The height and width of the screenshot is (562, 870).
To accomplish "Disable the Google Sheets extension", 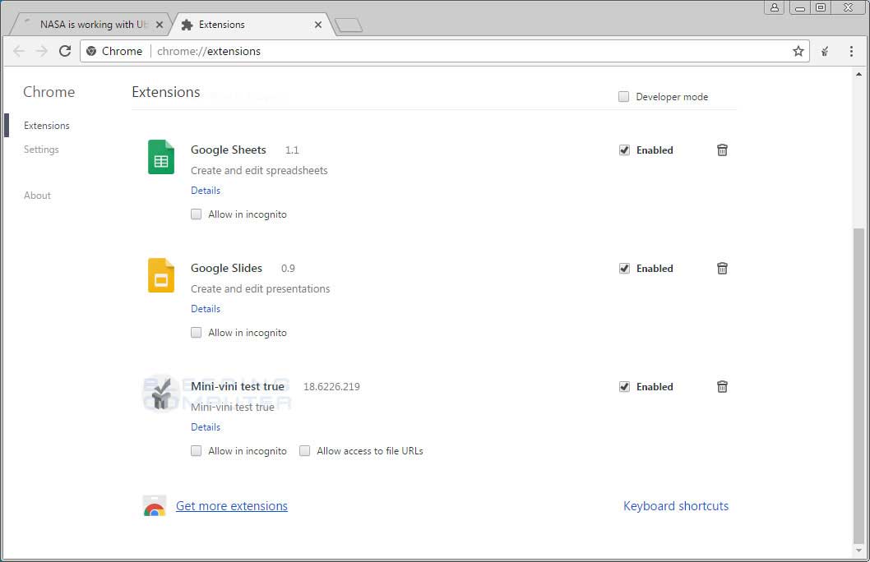I will coord(624,150).
